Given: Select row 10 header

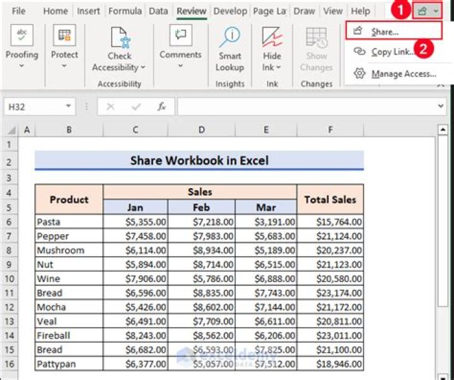Looking at the screenshot, I should (9, 278).
